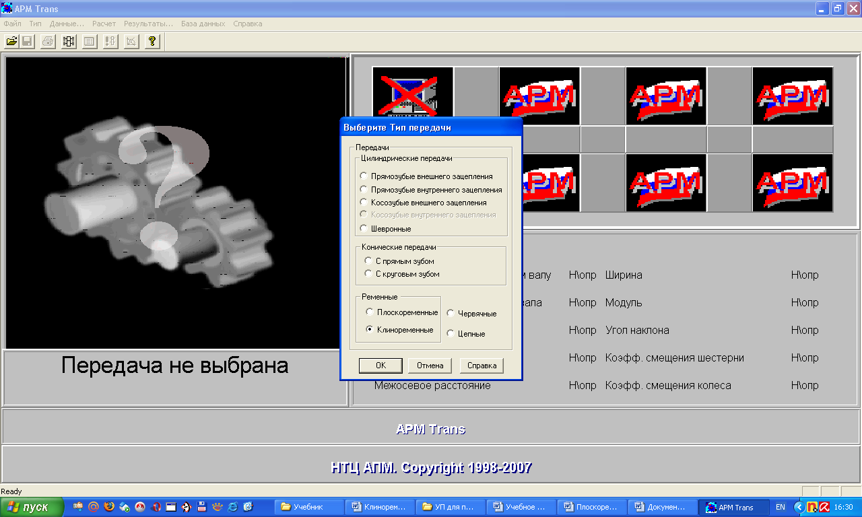
Task: Click the red Kaspersky tray icon
Action: pos(824,507)
